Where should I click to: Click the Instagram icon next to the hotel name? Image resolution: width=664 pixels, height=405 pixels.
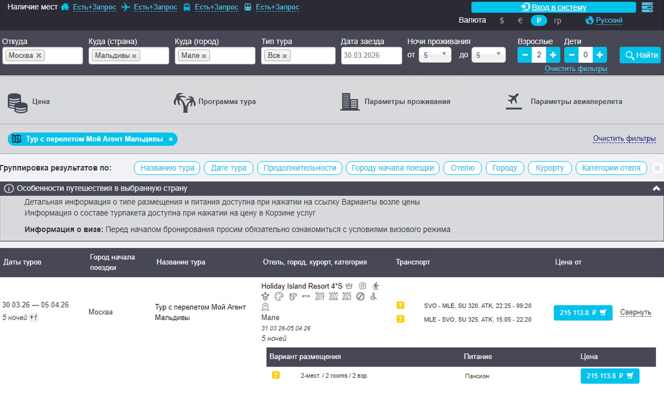(362, 286)
